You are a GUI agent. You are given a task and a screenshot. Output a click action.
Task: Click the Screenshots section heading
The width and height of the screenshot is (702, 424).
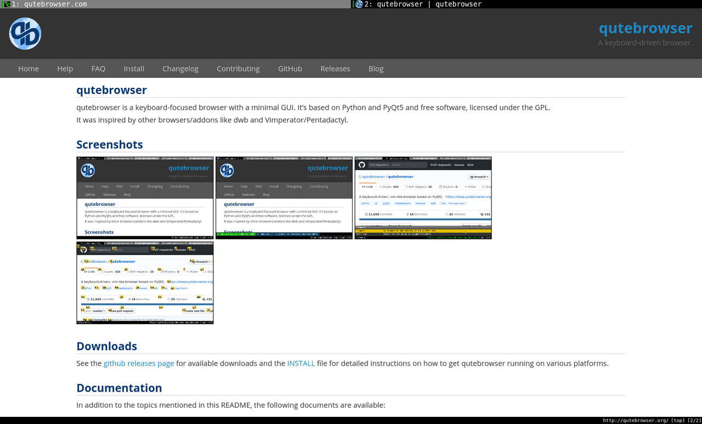click(110, 144)
